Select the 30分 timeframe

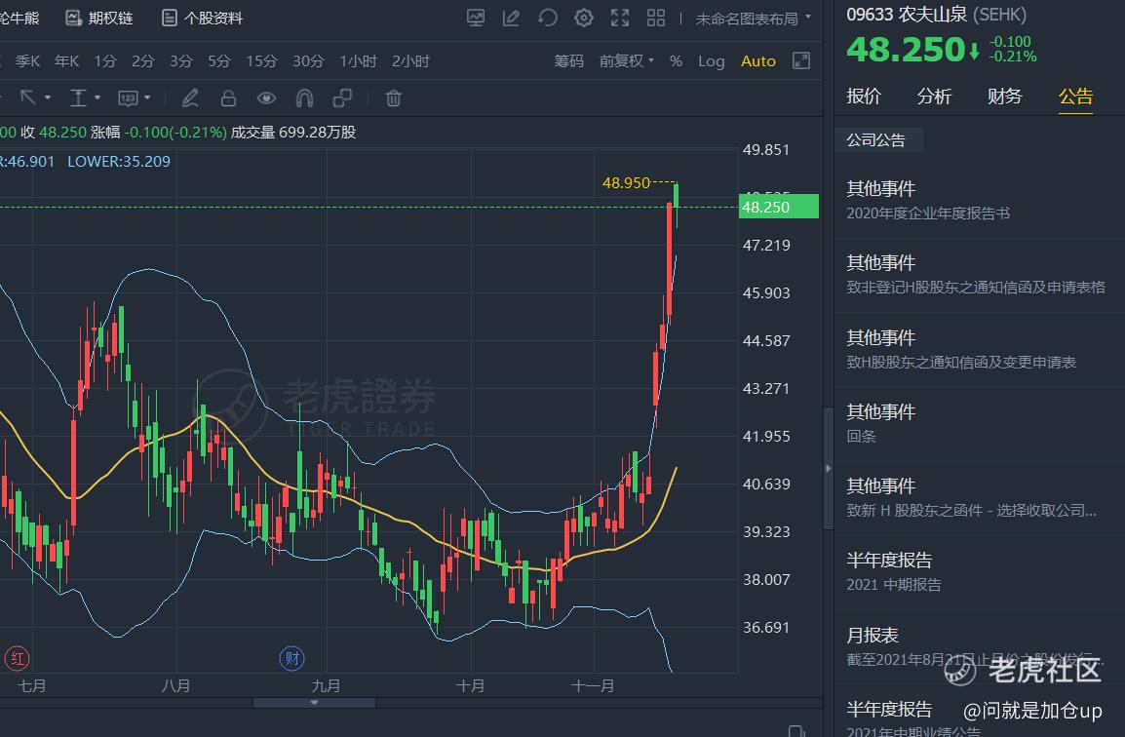tap(308, 61)
